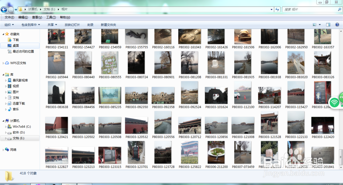Select photo P80302-165944 thumbnail
Viewport: 343px width, 185px height.
click(57, 62)
